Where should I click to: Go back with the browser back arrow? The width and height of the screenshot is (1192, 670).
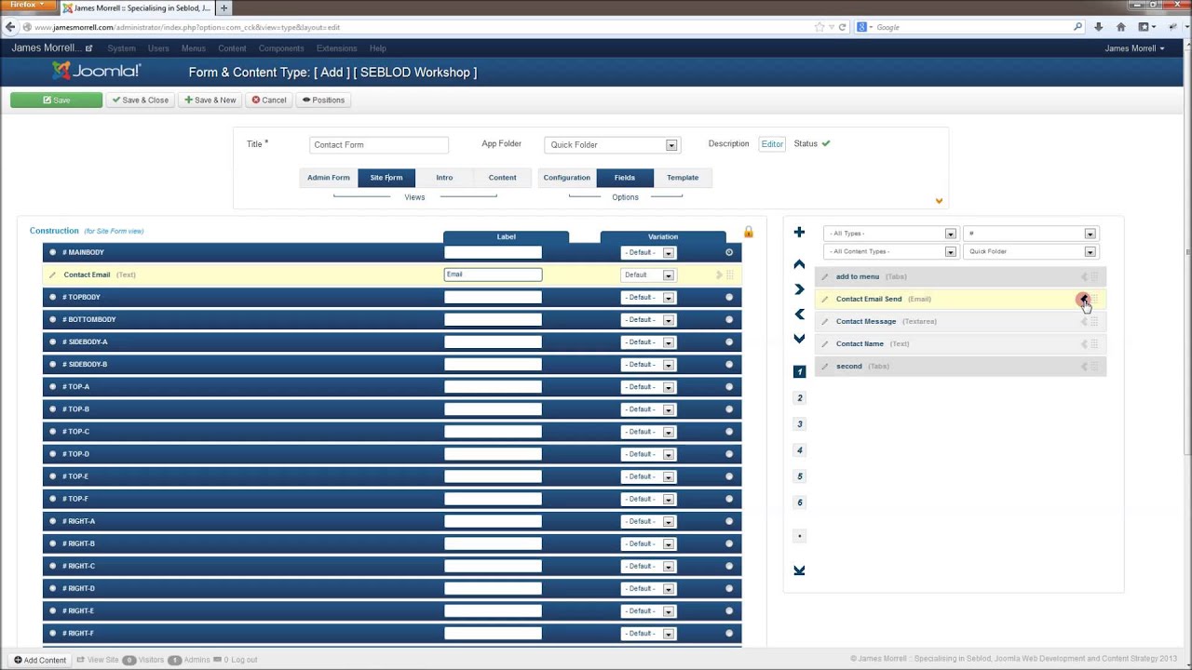[x=10, y=27]
